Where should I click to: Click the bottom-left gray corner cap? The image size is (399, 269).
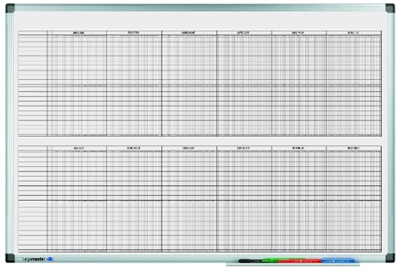coord(10,258)
